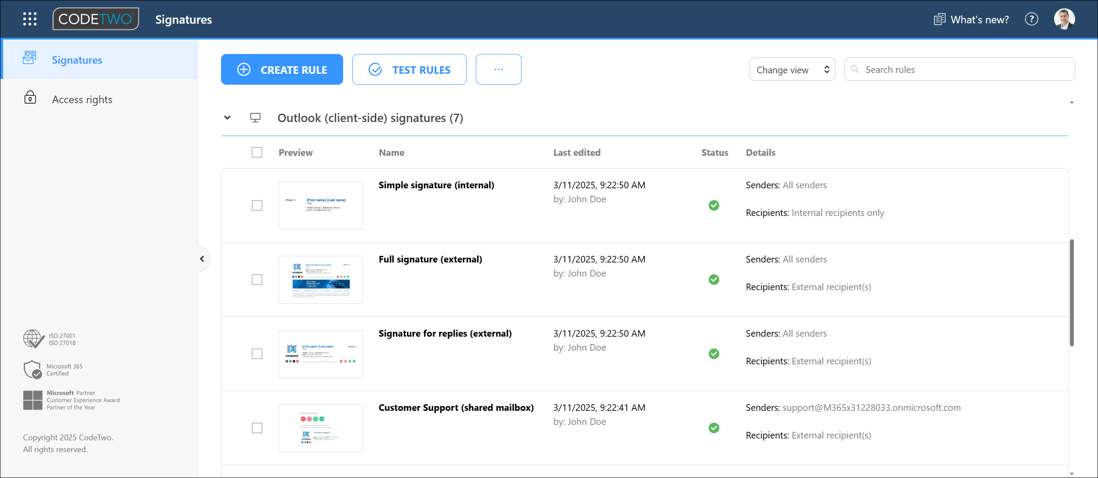Open the Signature for replies preview thumbnail
This screenshot has width=1098, height=478.
pos(320,354)
